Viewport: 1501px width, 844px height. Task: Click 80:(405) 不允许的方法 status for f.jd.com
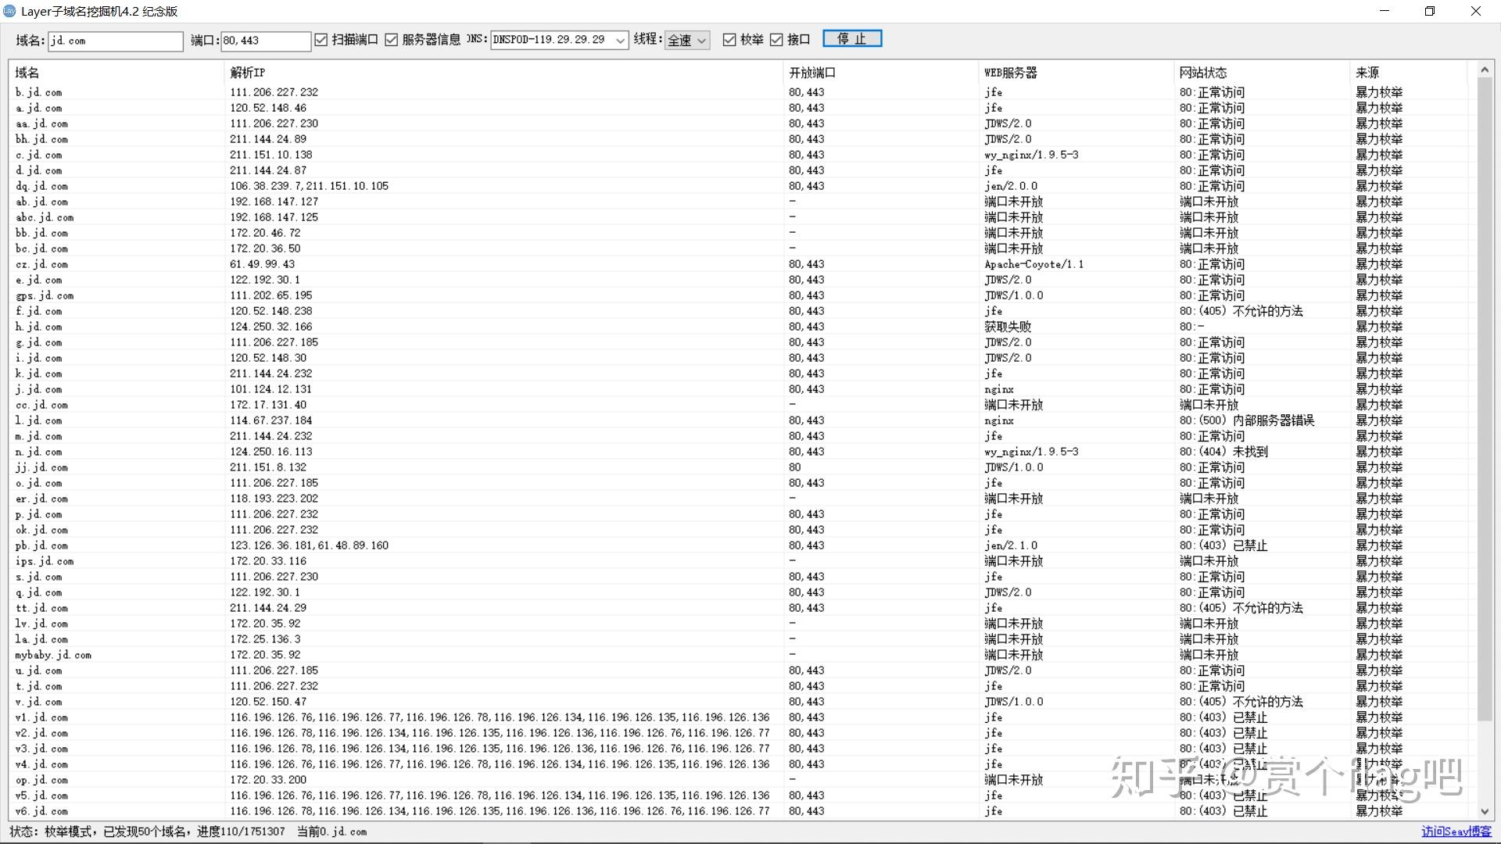click(x=1241, y=311)
